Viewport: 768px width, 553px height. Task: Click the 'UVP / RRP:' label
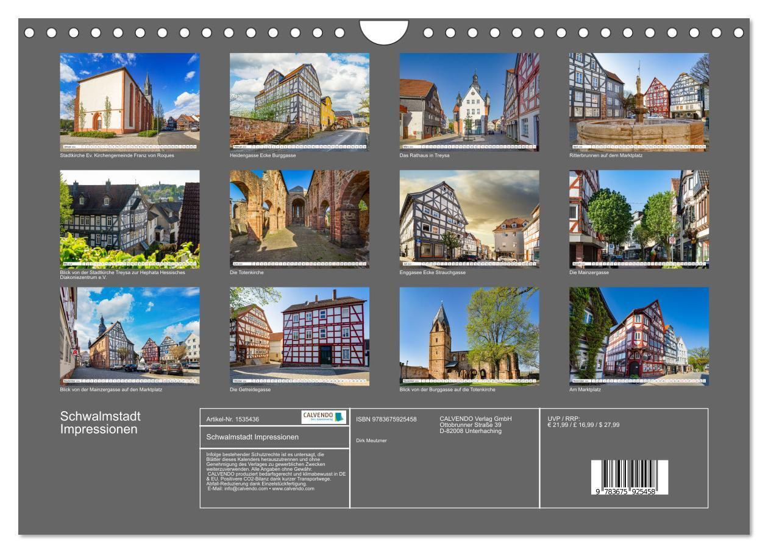(564, 419)
